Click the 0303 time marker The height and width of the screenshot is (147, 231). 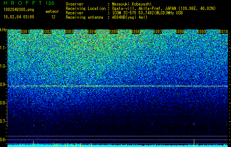[69, 32]
